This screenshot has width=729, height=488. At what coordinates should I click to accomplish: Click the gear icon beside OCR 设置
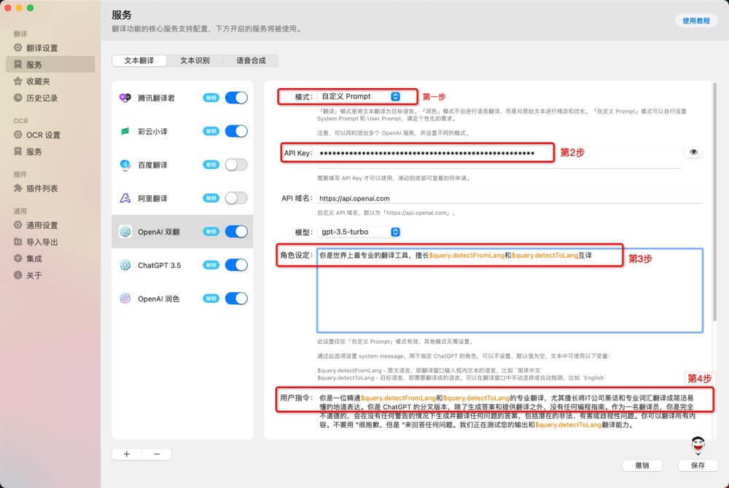point(17,135)
